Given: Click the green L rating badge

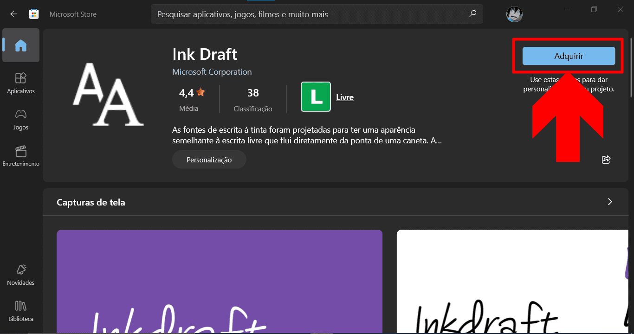Looking at the screenshot, I should point(316,96).
